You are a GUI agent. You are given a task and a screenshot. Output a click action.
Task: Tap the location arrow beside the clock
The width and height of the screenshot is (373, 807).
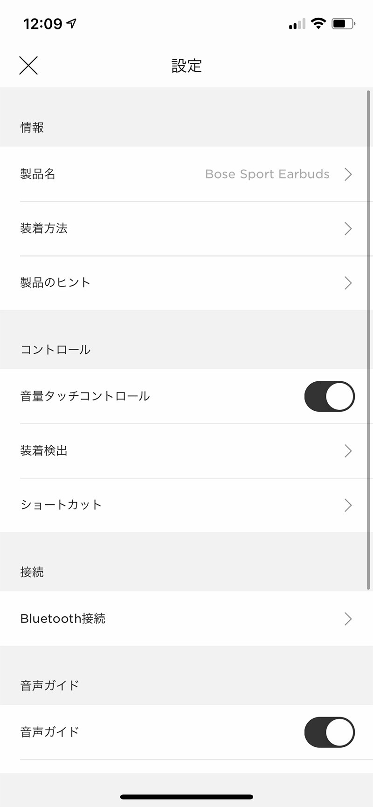72,23
